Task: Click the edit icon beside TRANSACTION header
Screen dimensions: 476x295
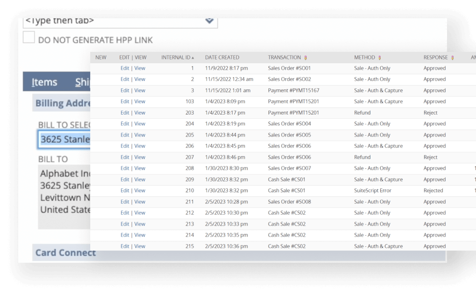Action: (x=305, y=58)
